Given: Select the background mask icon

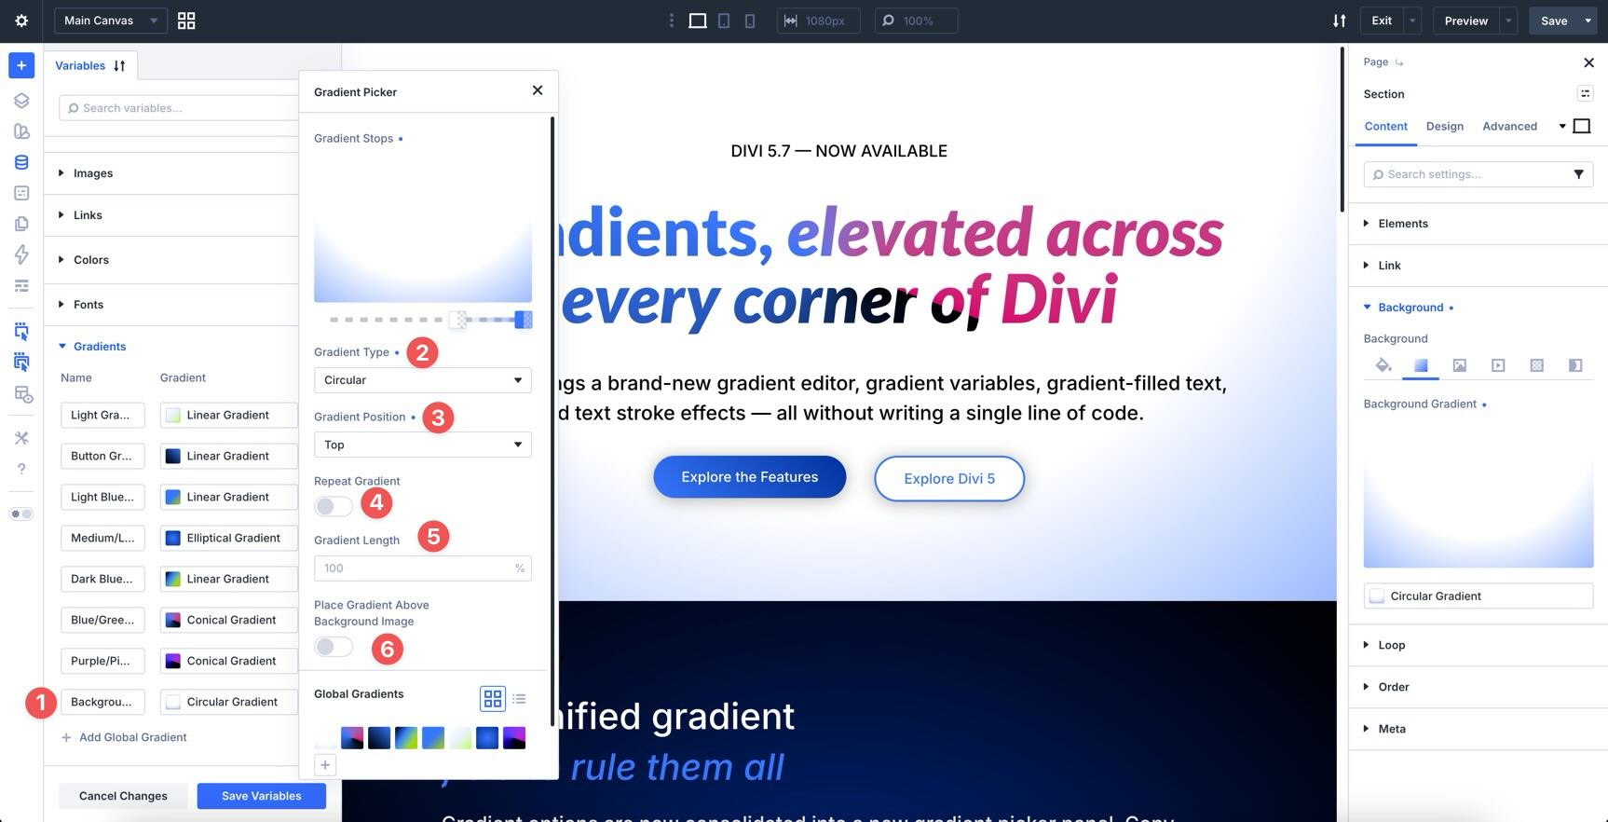Looking at the screenshot, I should coord(1575,365).
